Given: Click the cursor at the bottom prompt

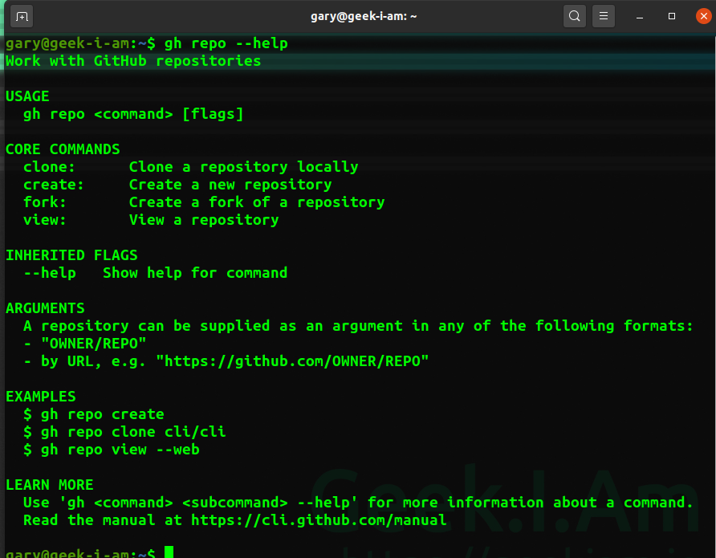Looking at the screenshot, I should [169, 552].
